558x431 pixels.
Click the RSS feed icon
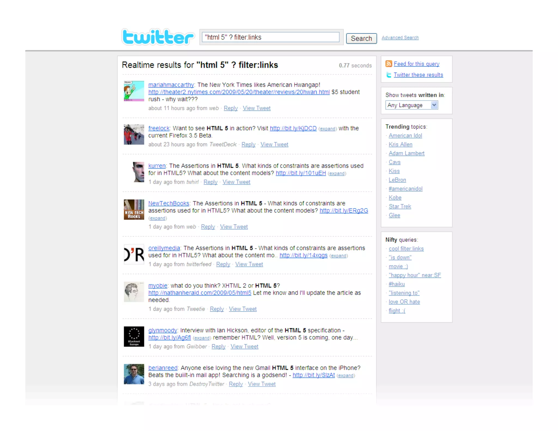click(389, 64)
